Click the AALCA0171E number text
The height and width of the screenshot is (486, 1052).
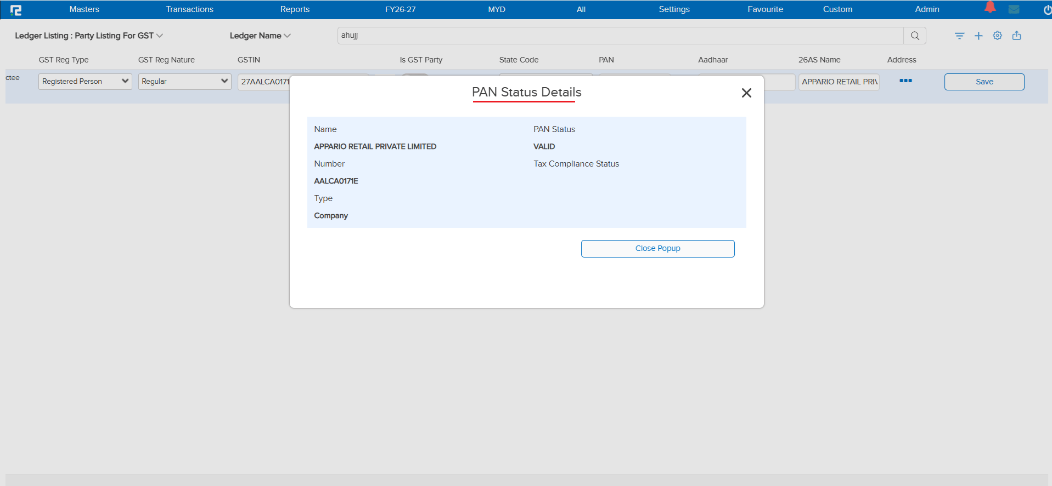coord(336,181)
